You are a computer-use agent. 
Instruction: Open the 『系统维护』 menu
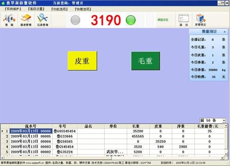click(13, 9)
